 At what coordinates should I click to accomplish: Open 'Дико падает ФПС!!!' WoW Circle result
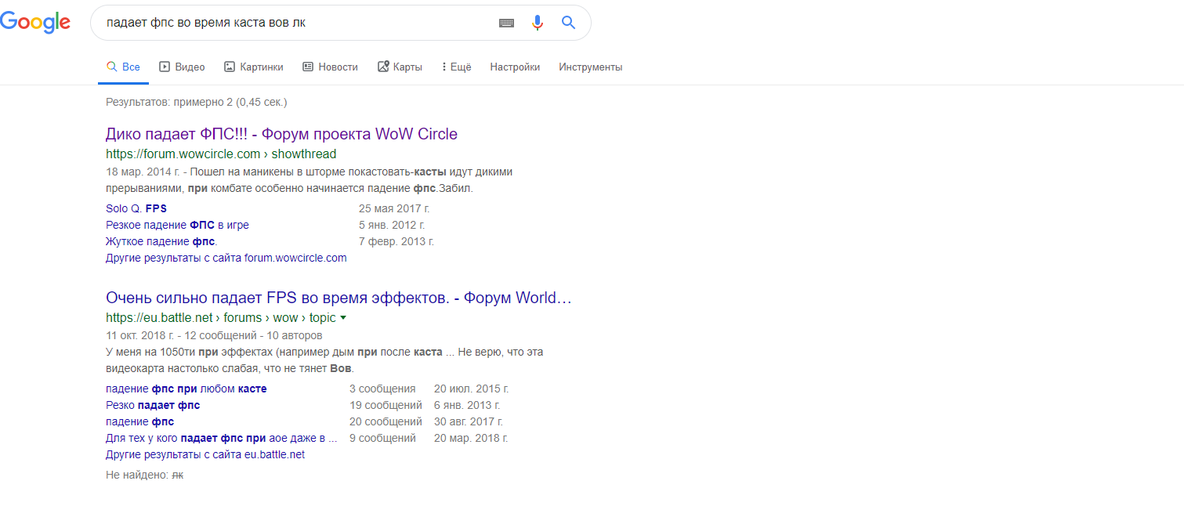click(x=281, y=134)
